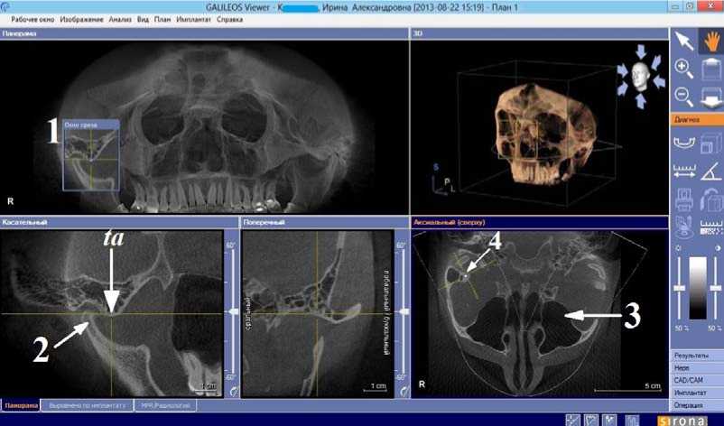
Task: Click the contrast slider handle
Action: [x=715, y=288]
